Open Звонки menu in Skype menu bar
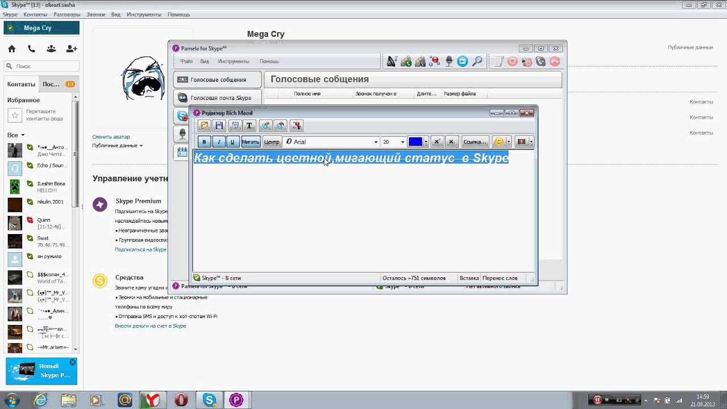The image size is (727, 409). click(x=95, y=14)
